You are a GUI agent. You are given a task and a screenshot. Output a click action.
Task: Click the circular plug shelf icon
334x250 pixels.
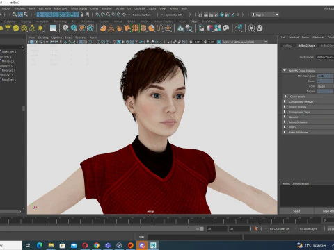point(251,28)
